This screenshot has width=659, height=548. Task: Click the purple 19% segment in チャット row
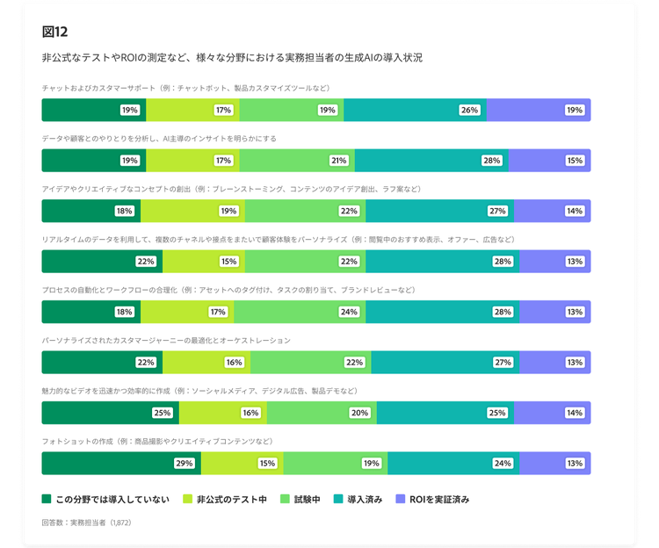pyautogui.click(x=539, y=110)
